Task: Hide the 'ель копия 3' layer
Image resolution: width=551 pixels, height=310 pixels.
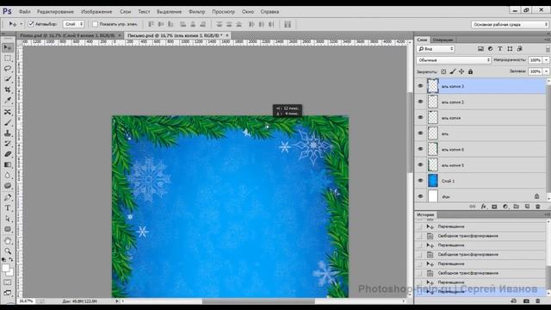Action: pos(420,86)
